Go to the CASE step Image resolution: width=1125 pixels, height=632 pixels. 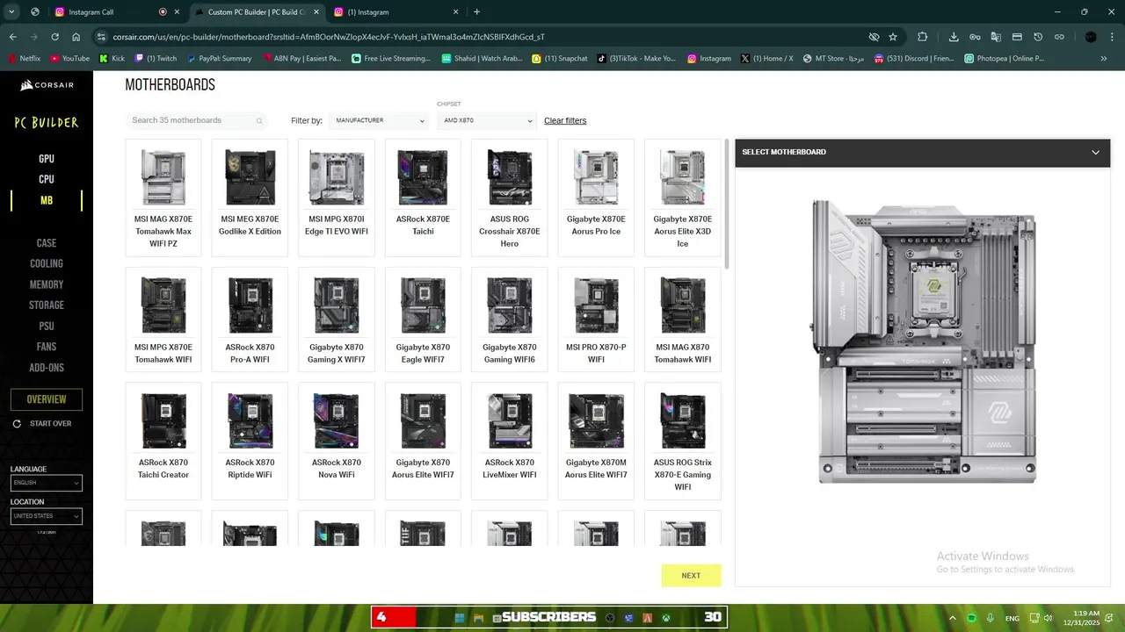tap(47, 243)
